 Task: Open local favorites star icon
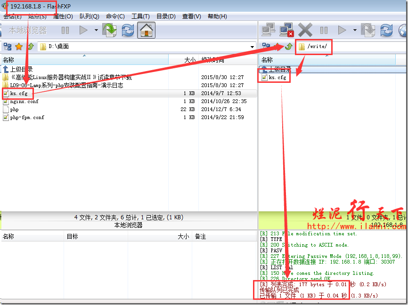click(19, 47)
